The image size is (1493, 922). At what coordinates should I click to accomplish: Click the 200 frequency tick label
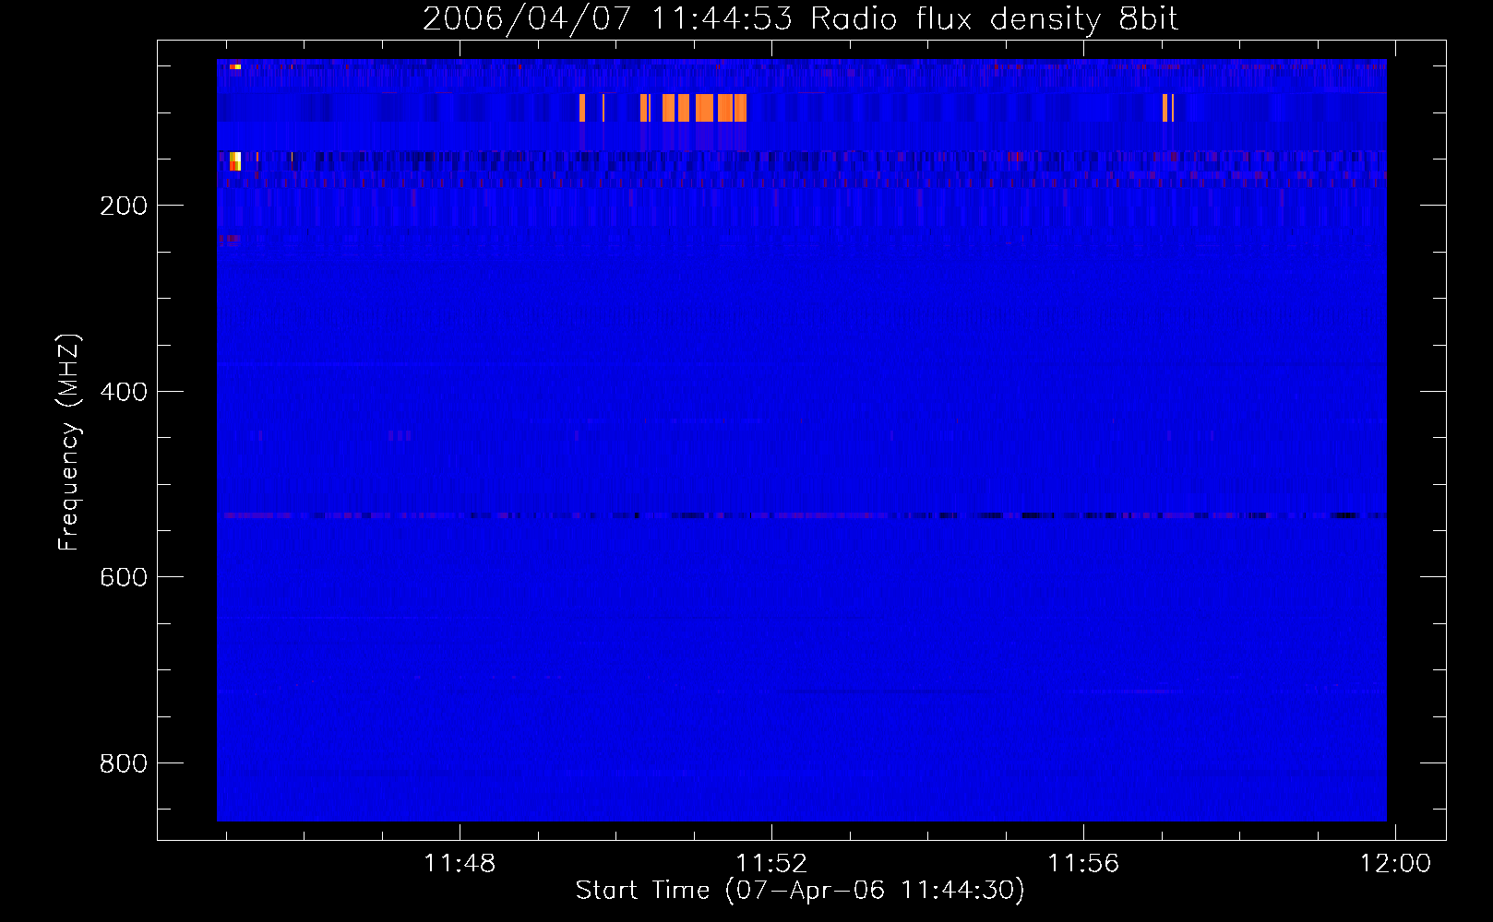(x=124, y=206)
